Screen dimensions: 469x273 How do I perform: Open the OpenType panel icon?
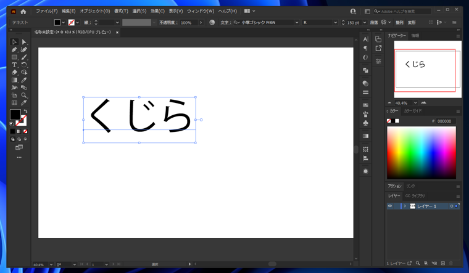(x=365, y=57)
